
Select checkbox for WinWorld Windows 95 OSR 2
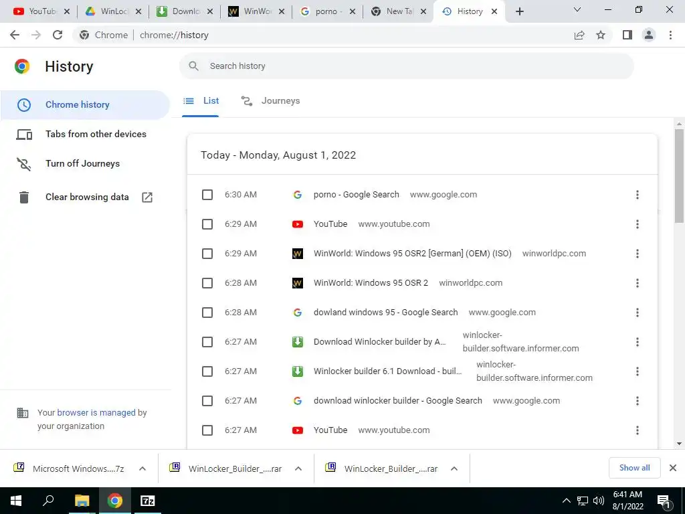(207, 283)
